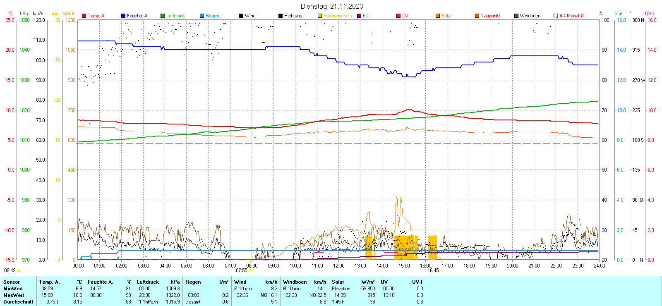Select the Taupunkt legend label
The width and height of the screenshot is (662, 306).
(x=490, y=16)
